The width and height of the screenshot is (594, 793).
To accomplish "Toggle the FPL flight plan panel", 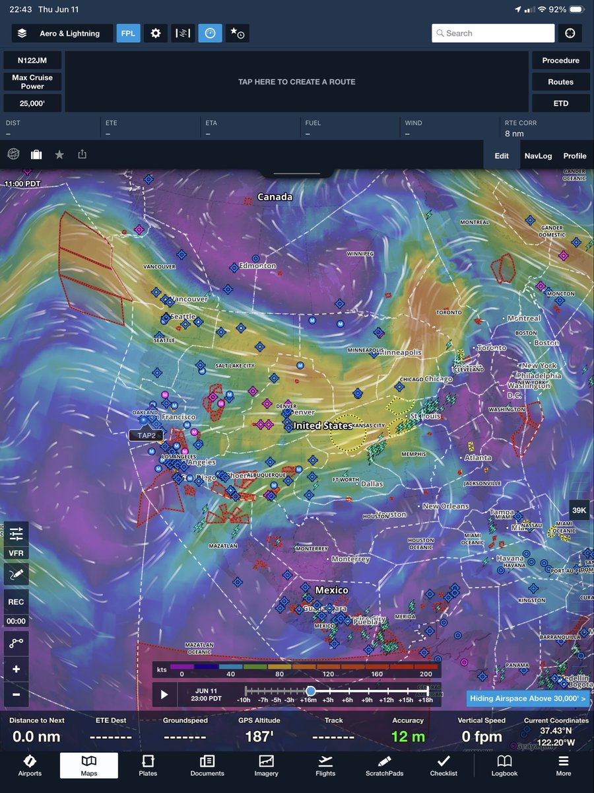I will coord(128,33).
